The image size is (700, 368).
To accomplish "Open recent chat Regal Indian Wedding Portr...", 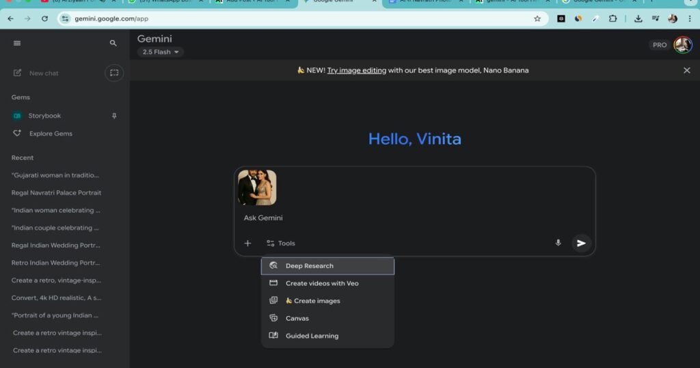I will [56, 245].
